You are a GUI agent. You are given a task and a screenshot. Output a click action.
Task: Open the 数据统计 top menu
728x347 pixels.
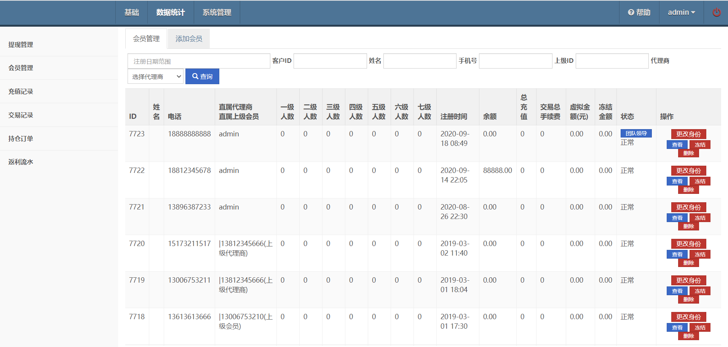pyautogui.click(x=171, y=12)
